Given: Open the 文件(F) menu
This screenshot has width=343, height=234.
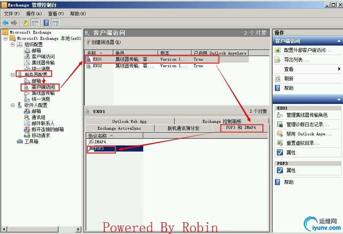Looking at the screenshot, I should [x=12, y=14].
